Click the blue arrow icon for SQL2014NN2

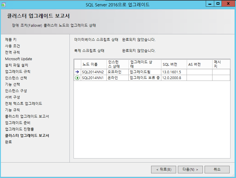point(77,72)
